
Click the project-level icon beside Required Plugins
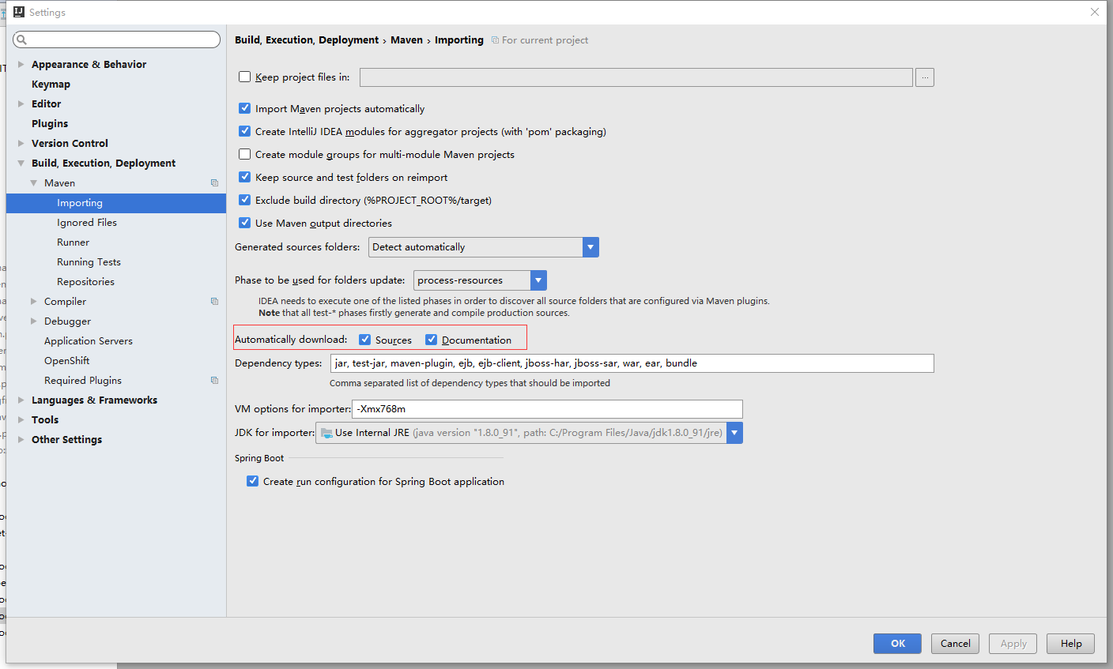click(x=214, y=380)
